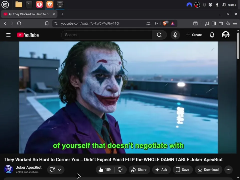View site settings icon in address bar
240x180 pixels.
56,23
